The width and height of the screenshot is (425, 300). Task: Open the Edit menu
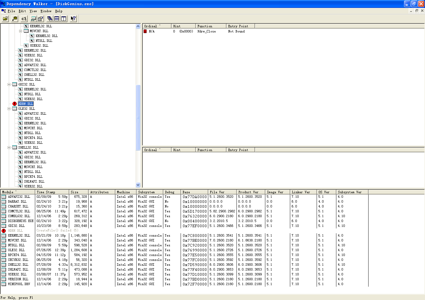pos(22,11)
